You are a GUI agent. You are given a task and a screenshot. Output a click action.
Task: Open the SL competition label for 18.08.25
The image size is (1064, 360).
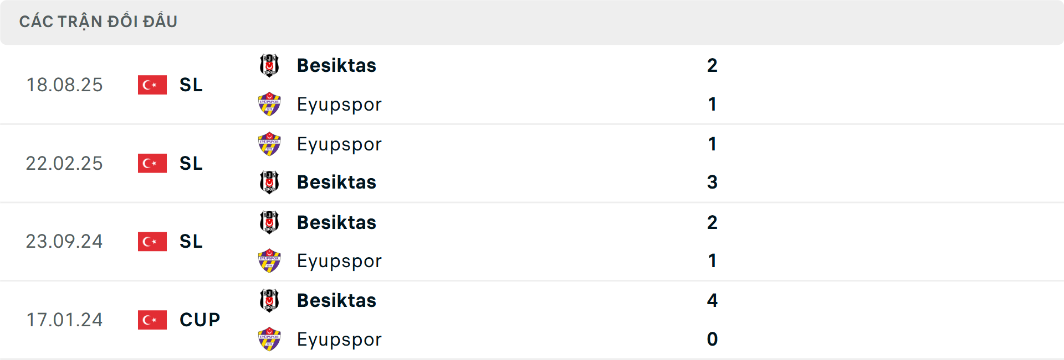191,85
